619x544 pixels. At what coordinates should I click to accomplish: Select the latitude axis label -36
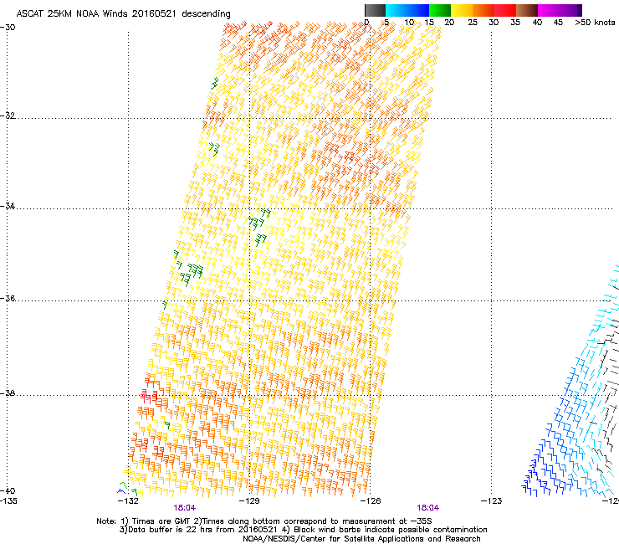coord(8,298)
